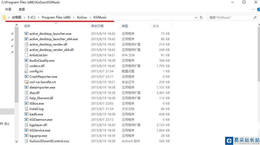The width and height of the screenshot is (260, 145).
Task: Select file name config.ini
Action: (x=36, y=71)
